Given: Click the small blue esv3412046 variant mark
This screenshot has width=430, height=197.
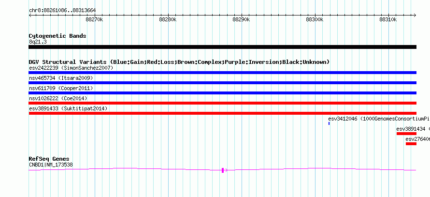Looking at the screenshot, I should coord(329,123).
